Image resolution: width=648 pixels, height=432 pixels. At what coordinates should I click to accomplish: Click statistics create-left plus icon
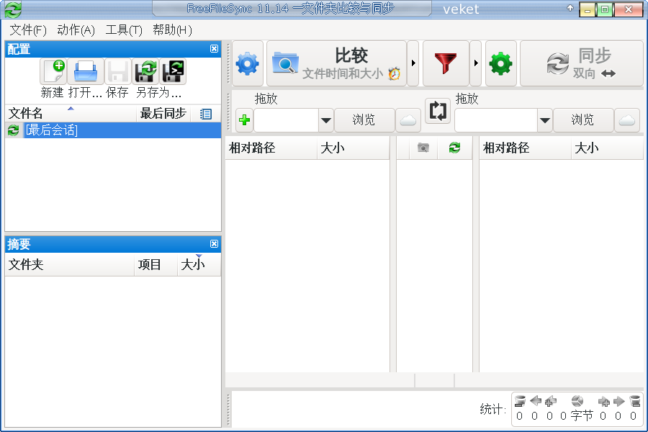pos(551,401)
